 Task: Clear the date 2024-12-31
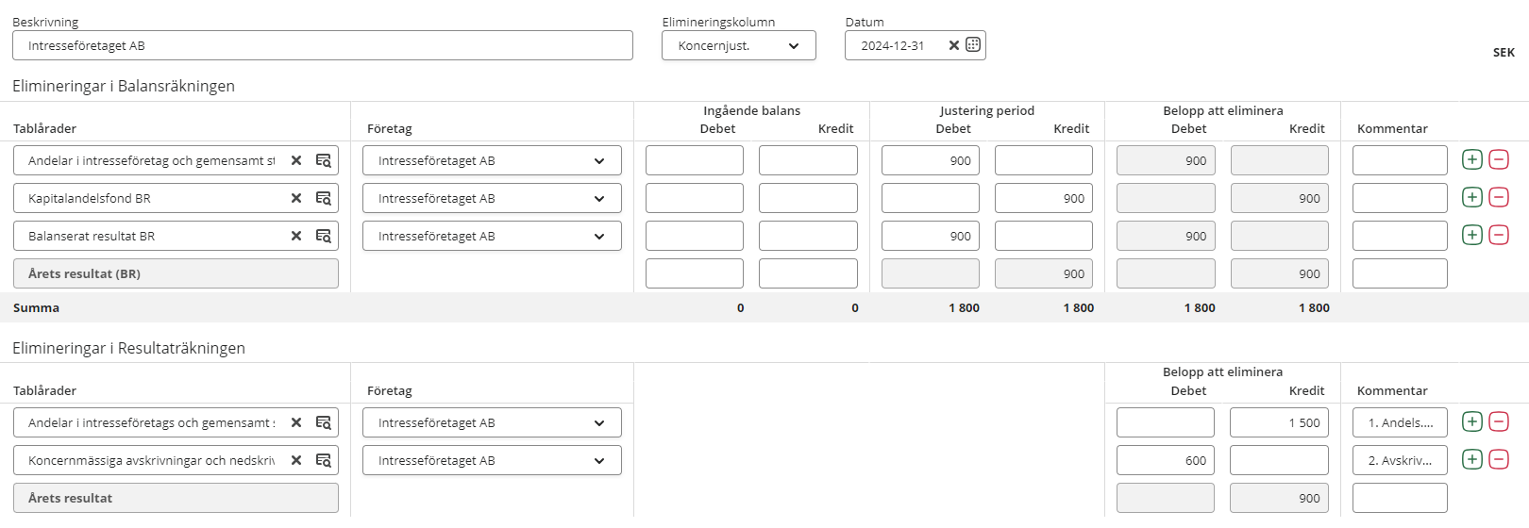953,45
